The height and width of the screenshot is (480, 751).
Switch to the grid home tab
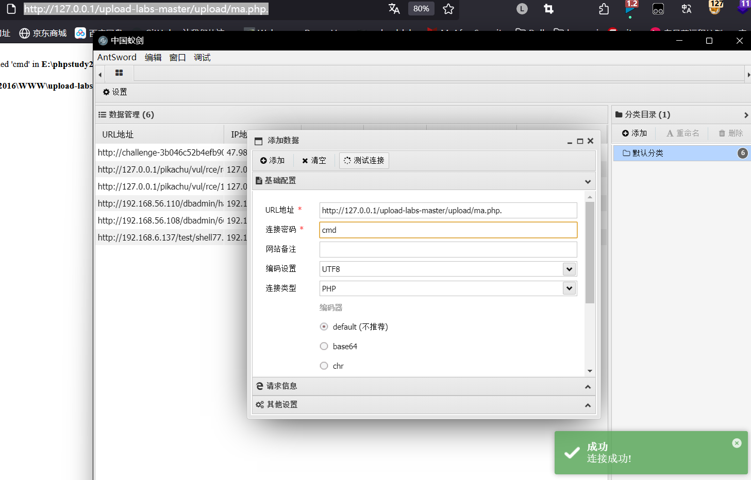(119, 73)
